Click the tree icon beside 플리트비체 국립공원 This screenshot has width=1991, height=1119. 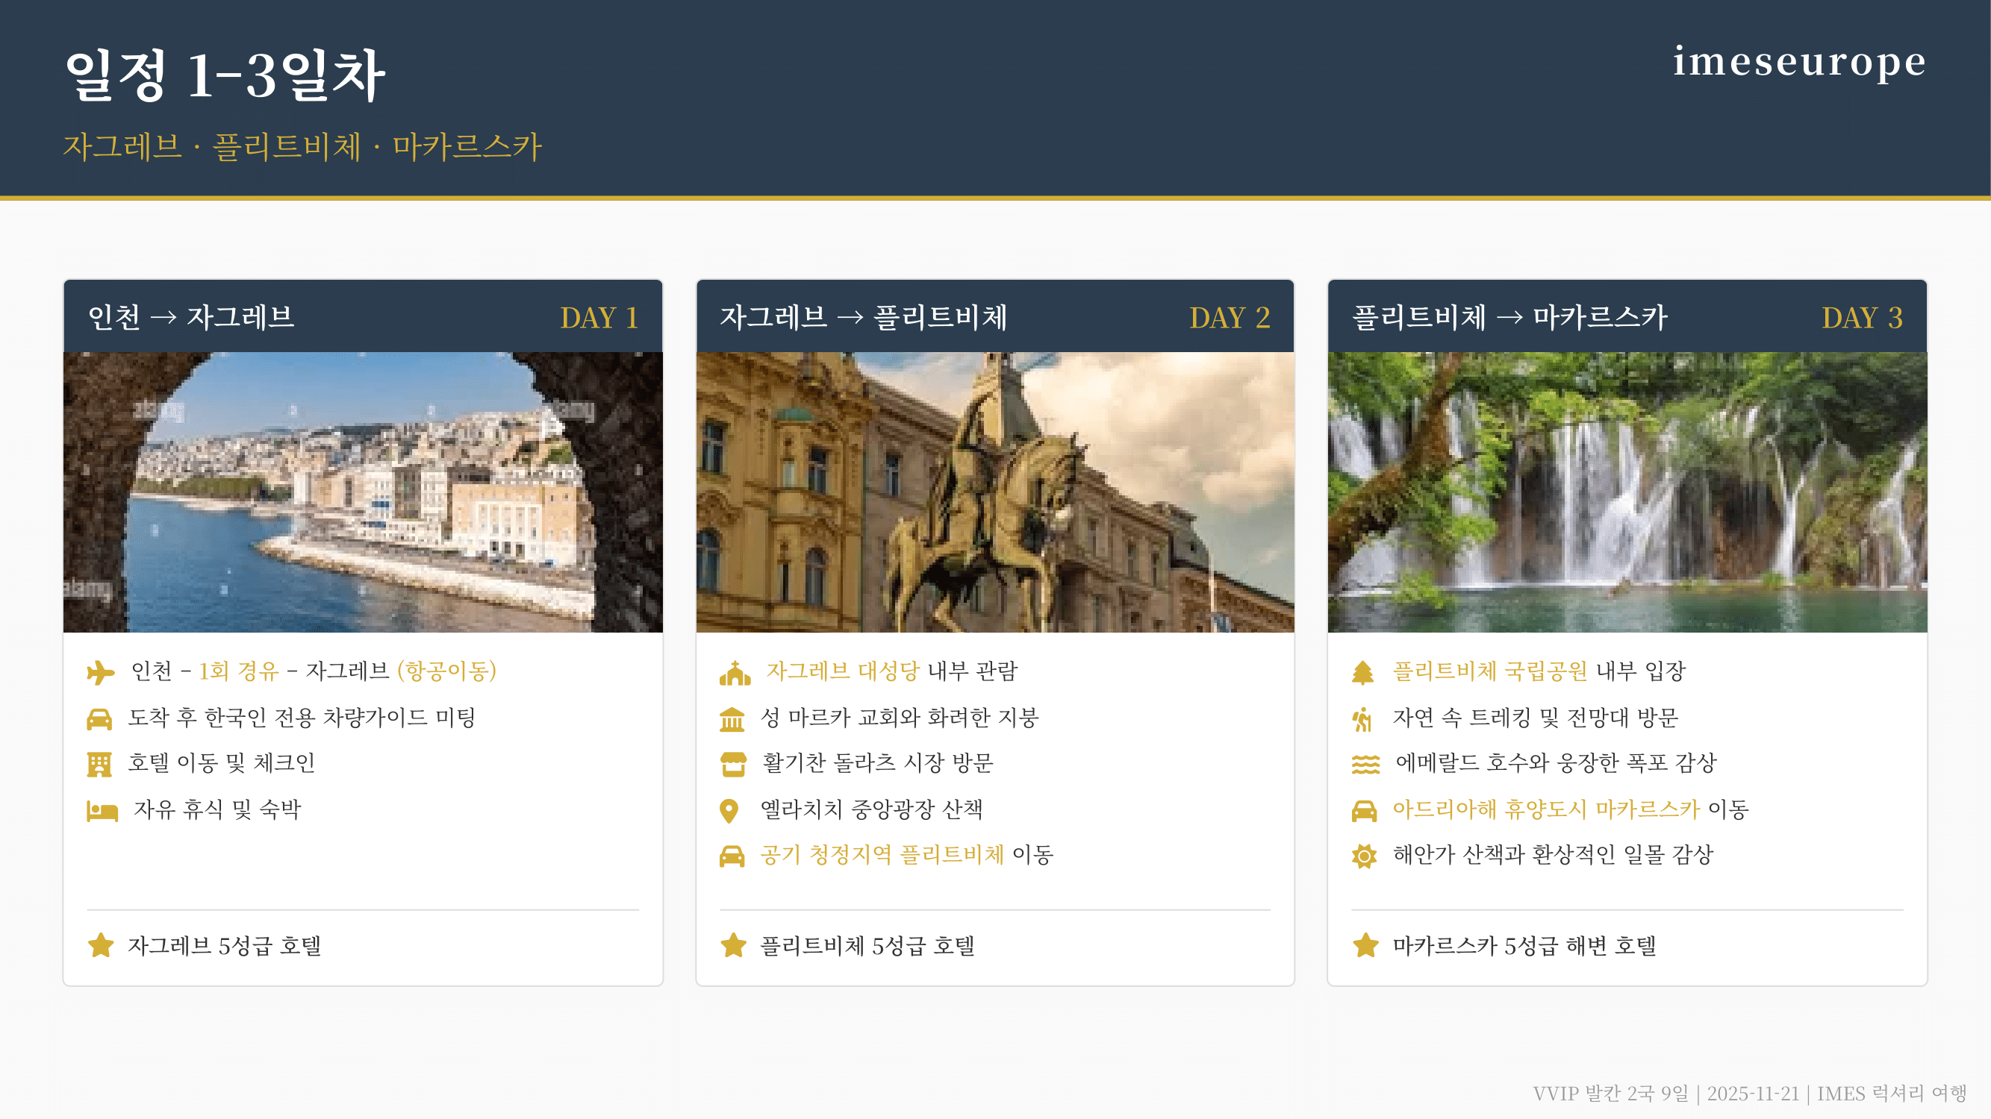coord(1362,673)
